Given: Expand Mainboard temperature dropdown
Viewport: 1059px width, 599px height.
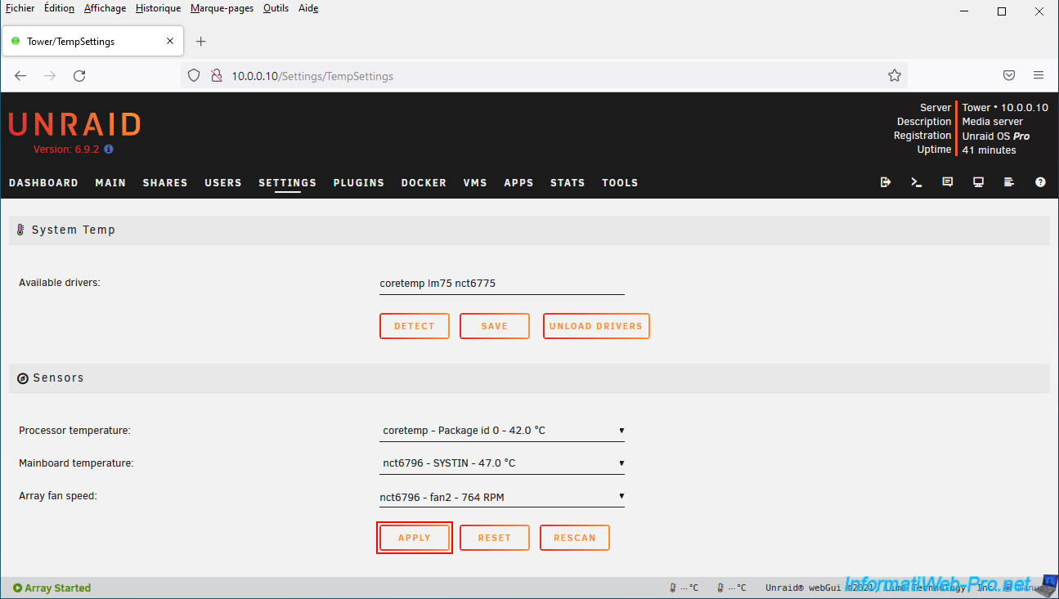Looking at the screenshot, I should pos(501,463).
